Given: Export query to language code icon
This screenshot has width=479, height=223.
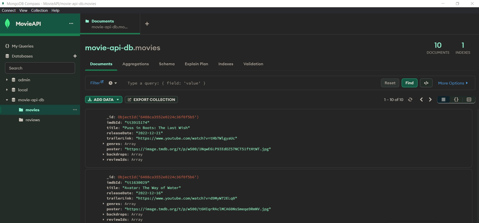Looking at the screenshot, I should tap(426, 83).
